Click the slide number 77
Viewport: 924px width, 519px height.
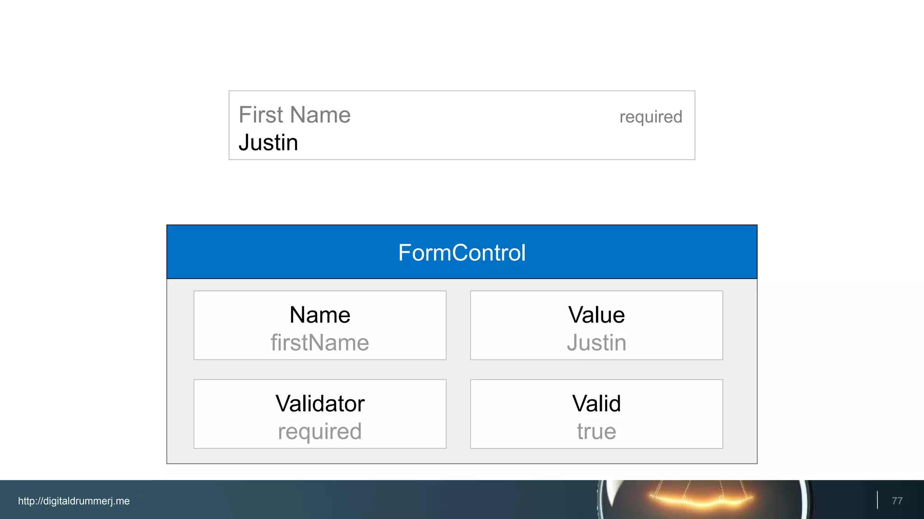pyautogui.click(x=897, y=501)
